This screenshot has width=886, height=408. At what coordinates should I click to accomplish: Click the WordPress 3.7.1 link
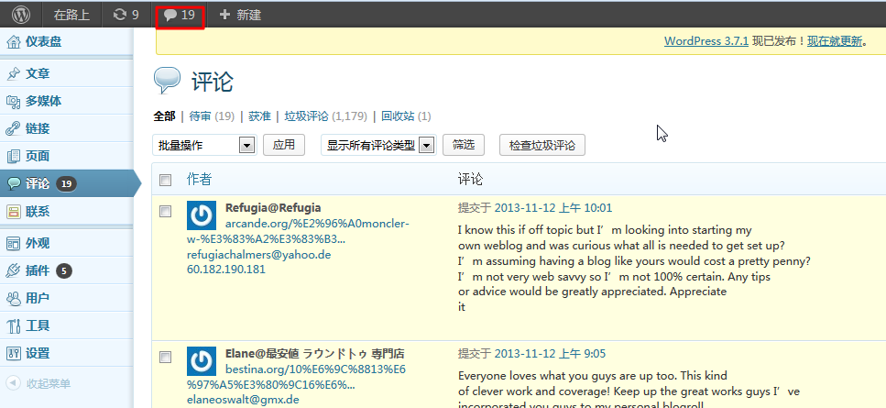point(706,41)
